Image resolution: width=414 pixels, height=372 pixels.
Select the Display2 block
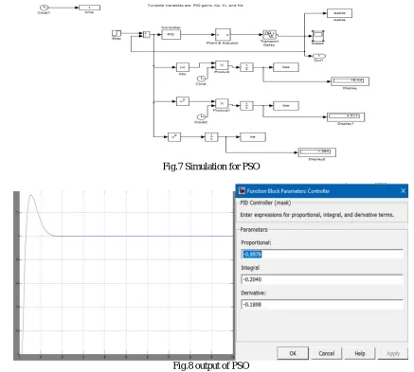tap(317, 152)
